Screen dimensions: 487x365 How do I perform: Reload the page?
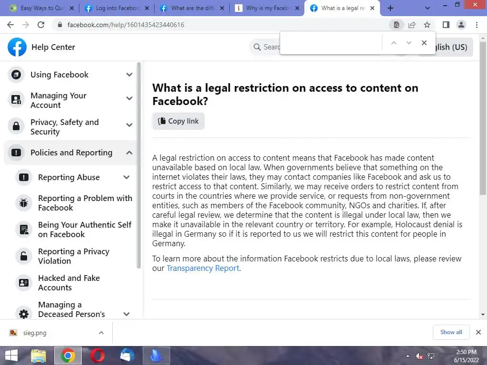41,25
